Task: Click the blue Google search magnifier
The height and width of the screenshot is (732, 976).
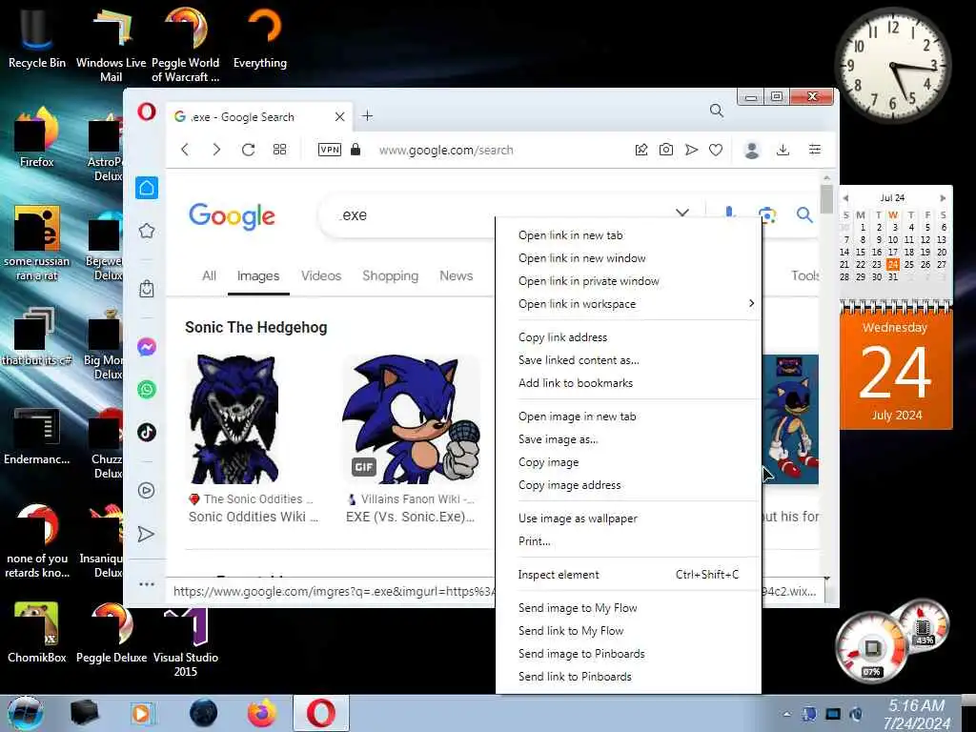Action: (x=804, y=214)
